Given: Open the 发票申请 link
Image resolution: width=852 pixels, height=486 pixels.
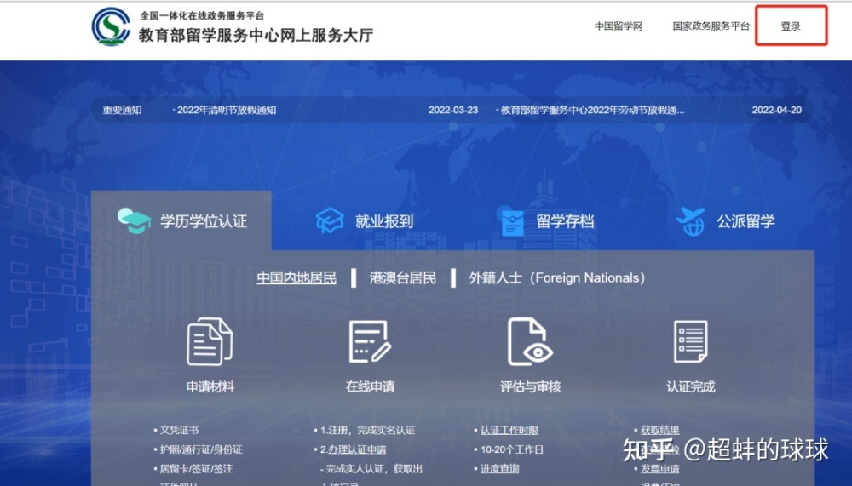Looking at the screenshot, I should [x=659, y=469].
